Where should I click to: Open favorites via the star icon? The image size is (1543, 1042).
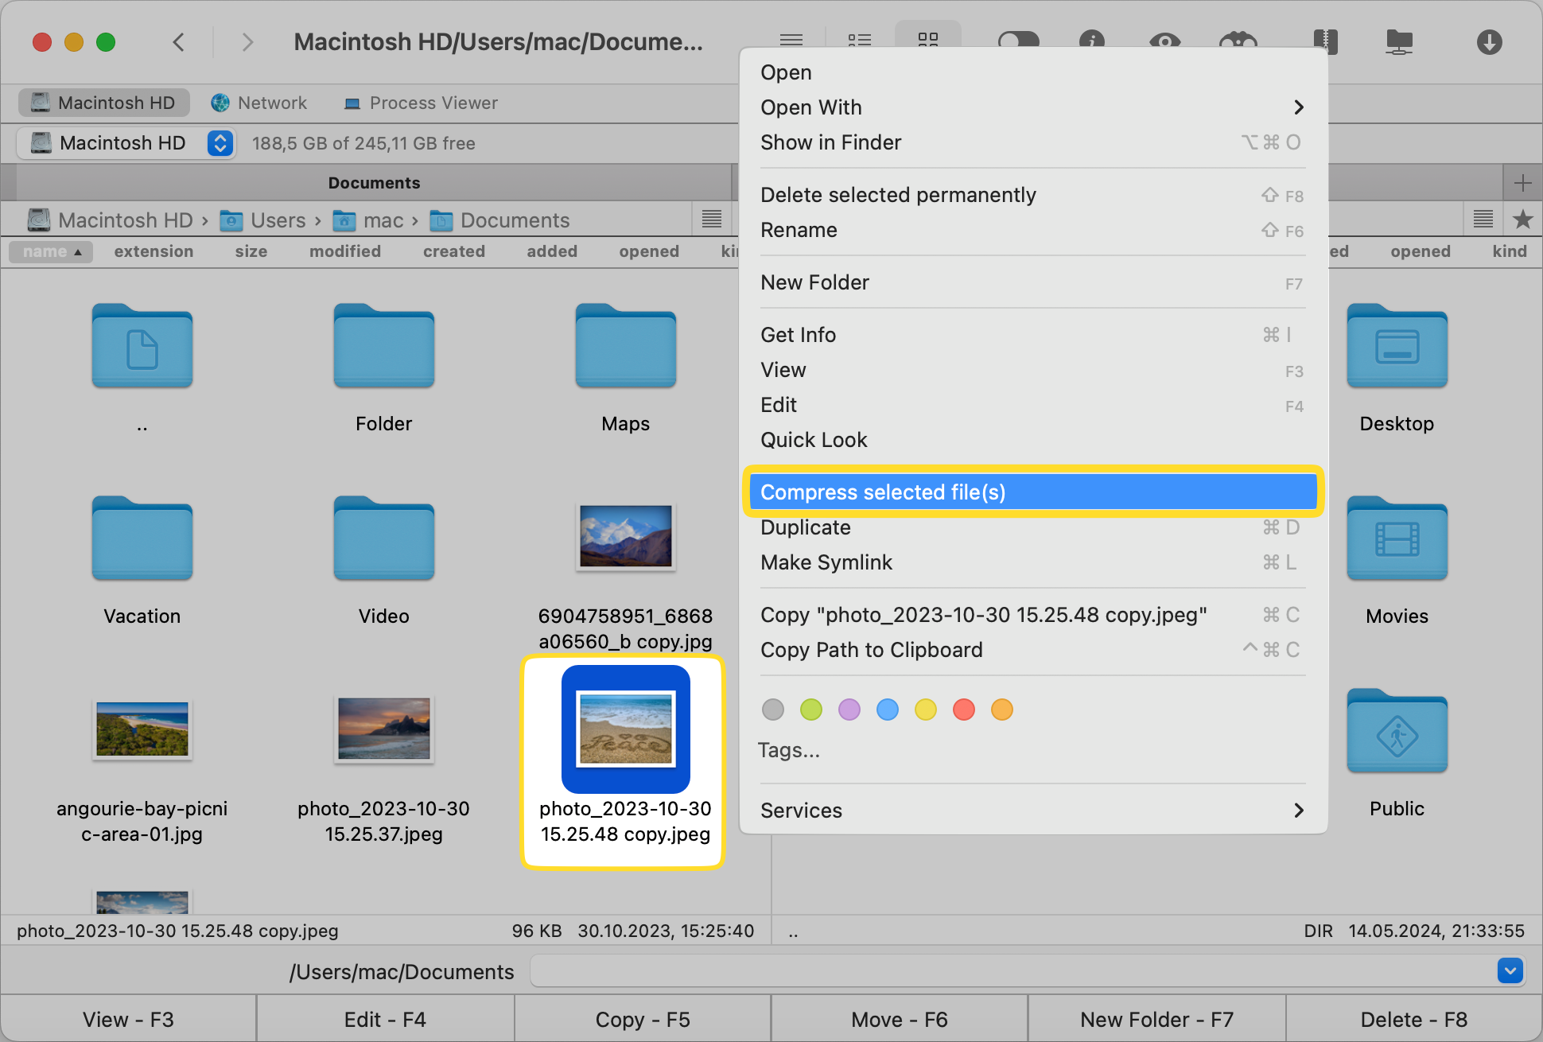(1523, 220)
